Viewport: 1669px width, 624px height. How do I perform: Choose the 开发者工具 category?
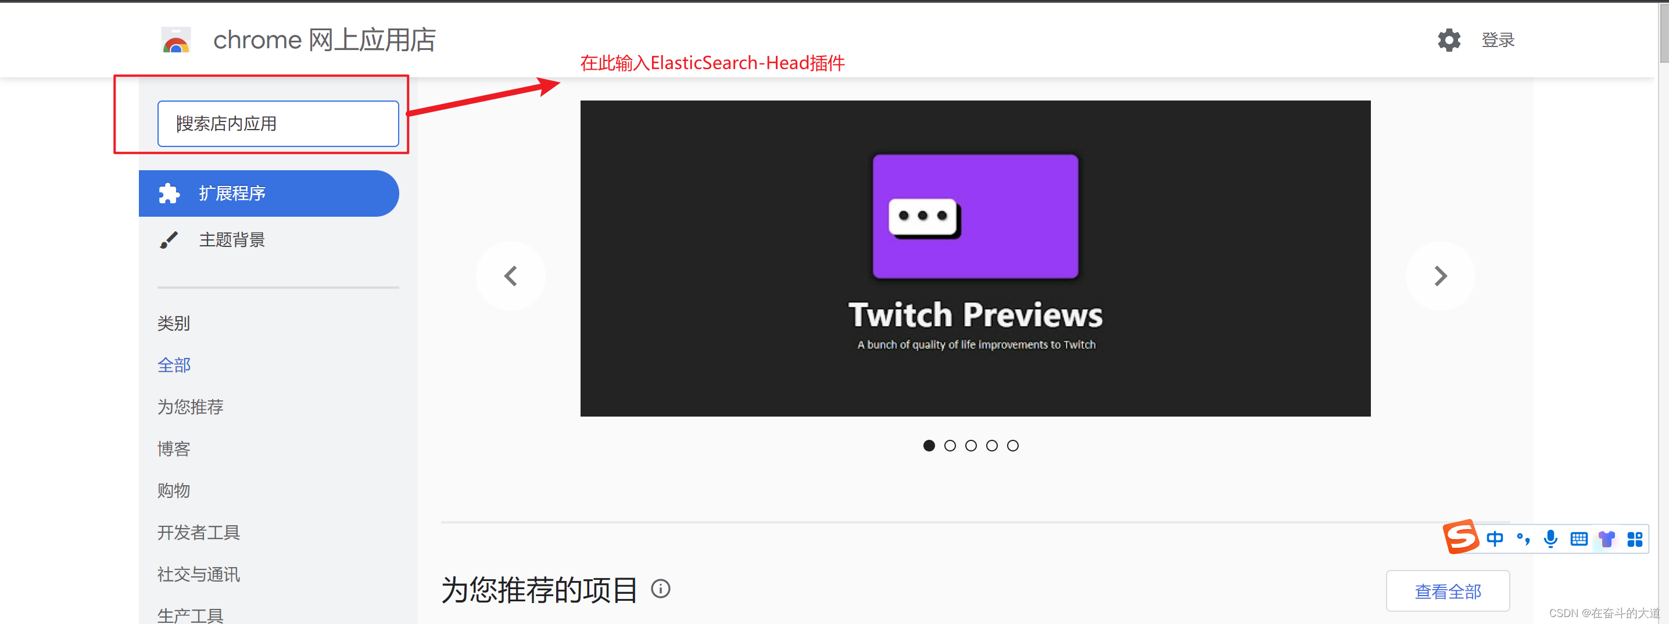199,533
